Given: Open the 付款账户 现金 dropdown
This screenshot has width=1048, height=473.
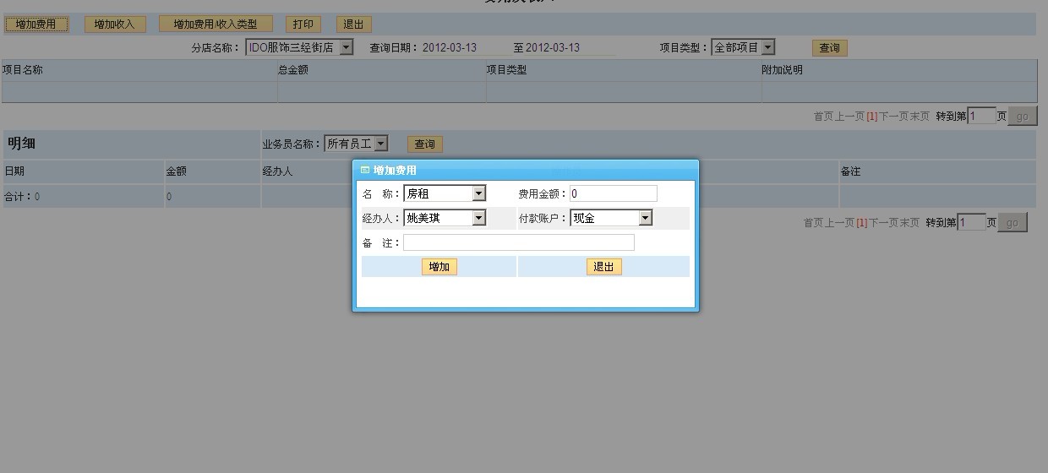Looking at the screenshot, I should coord(611,218).
